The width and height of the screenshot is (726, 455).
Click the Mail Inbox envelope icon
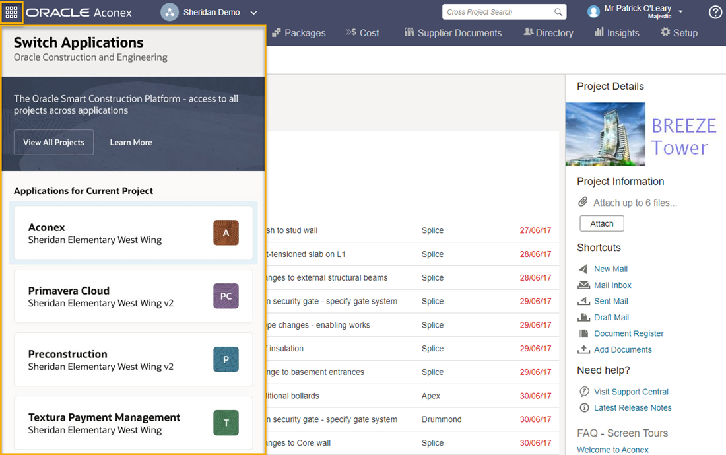[583, 285]
